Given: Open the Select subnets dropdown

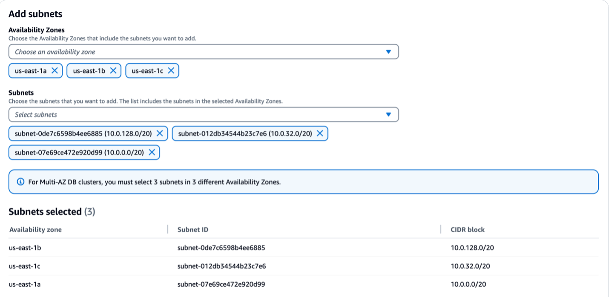Looking at the screenshot, I should pyautogui.click(x=204, y=114).
